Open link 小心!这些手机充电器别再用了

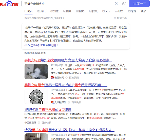44,45
